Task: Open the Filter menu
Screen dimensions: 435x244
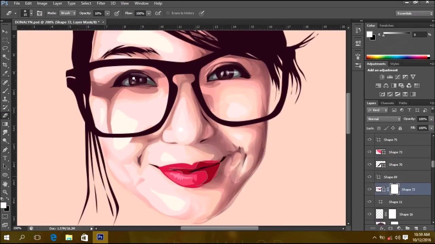Action: pyautogui.click(x=101, y=3)
